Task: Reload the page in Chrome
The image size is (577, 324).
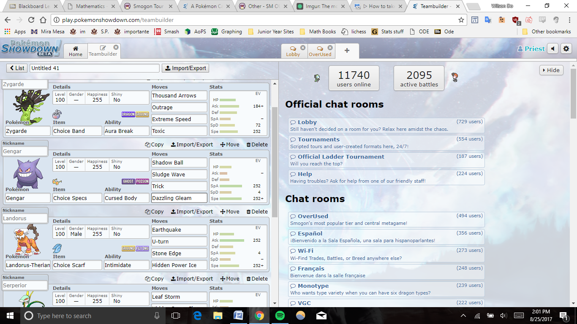Action: [31, 20]
